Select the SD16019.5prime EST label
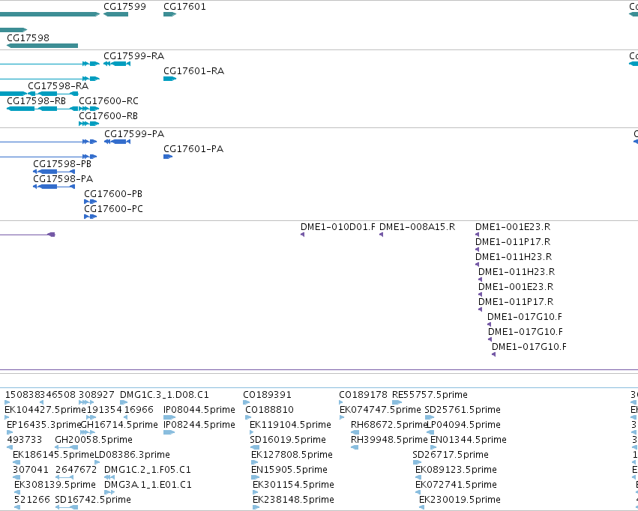 pyautogui.click(x=288, y=440)
